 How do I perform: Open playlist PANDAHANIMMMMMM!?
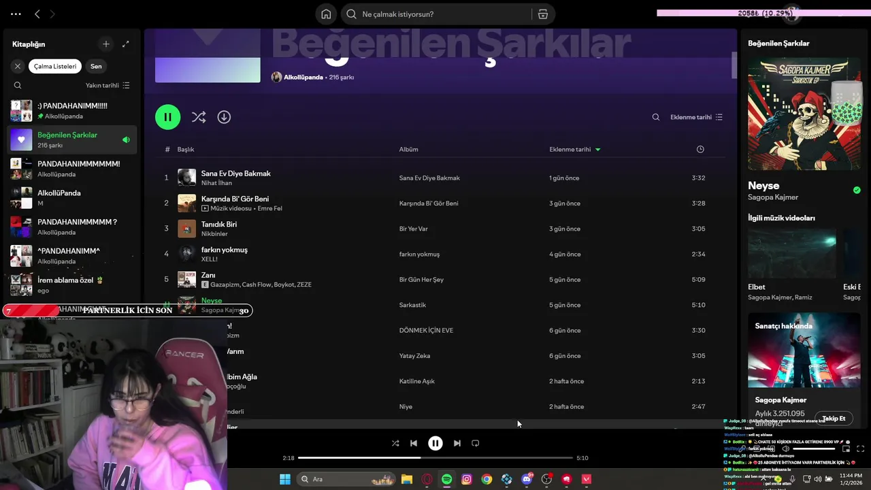(x=73, y=169)
